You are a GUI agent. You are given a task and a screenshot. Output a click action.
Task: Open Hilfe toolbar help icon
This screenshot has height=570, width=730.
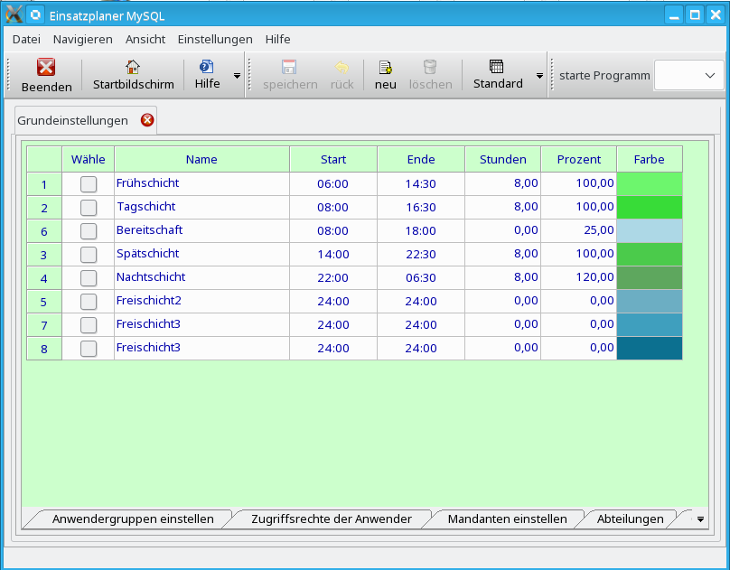(x=206, y=68)
